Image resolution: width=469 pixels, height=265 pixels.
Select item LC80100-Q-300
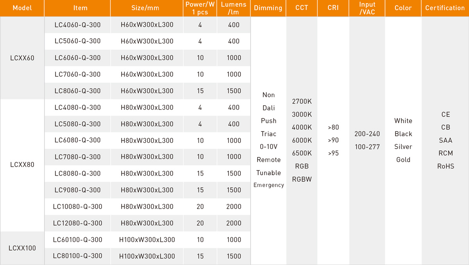coord(77,256)
